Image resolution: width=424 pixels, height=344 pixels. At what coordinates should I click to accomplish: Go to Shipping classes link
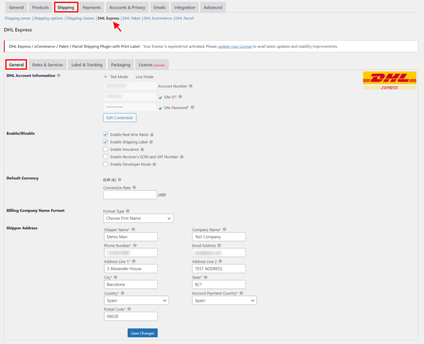coord(80,18)
